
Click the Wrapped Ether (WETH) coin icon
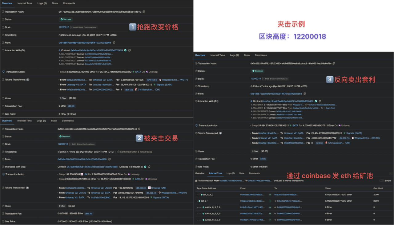click(160, 80)
